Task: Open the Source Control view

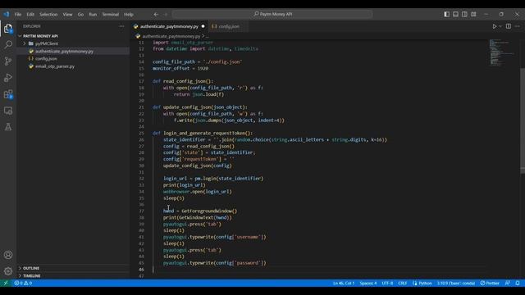Action: click(8, 61)
